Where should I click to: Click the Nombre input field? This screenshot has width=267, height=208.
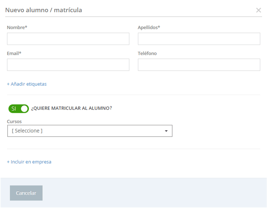point(68,39)
